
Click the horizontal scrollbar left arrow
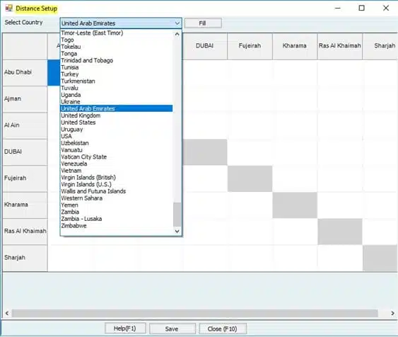7,313
